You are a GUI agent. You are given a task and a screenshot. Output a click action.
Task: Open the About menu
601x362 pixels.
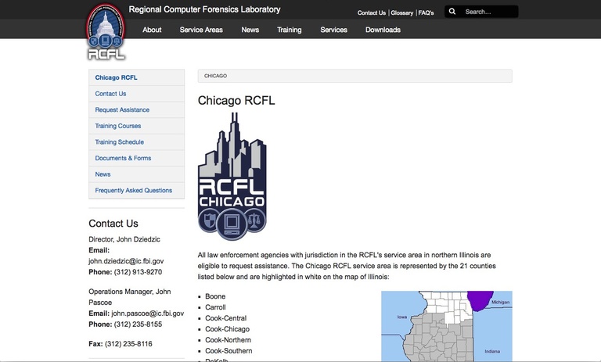click(x=152, y=30)
